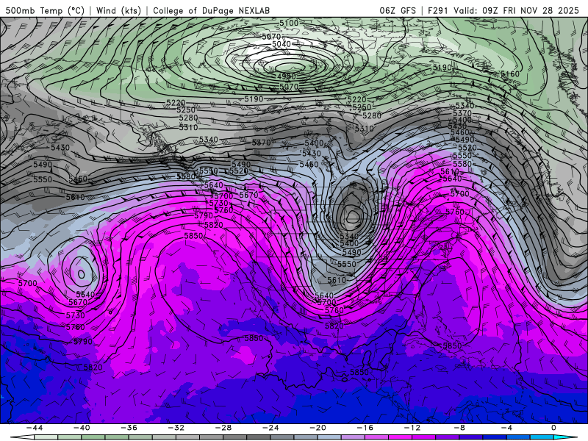The width and height of the screenshot is (588, 441).
Task: Click the white arrow tip starting the color bar
Action: pos(22,437)
